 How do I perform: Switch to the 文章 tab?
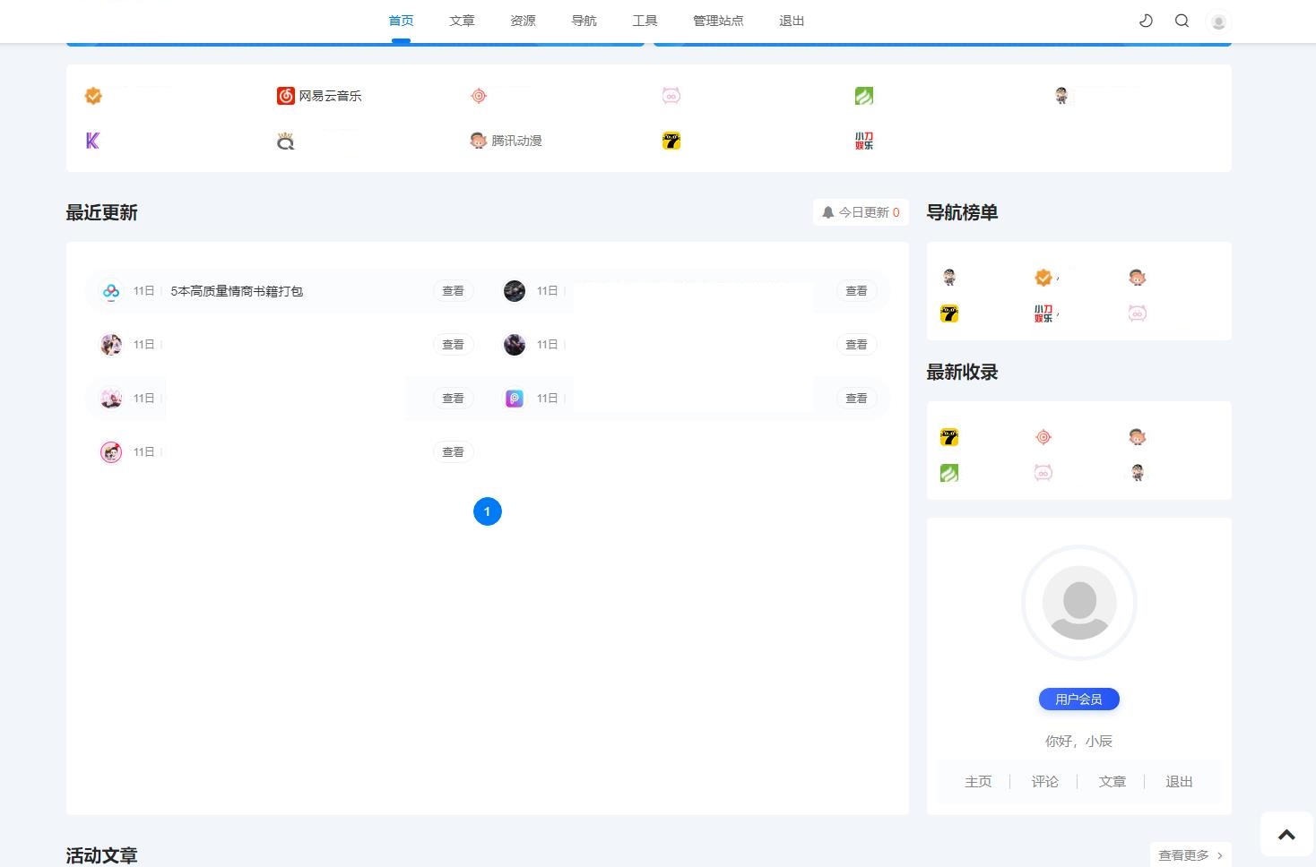[462, 21]
